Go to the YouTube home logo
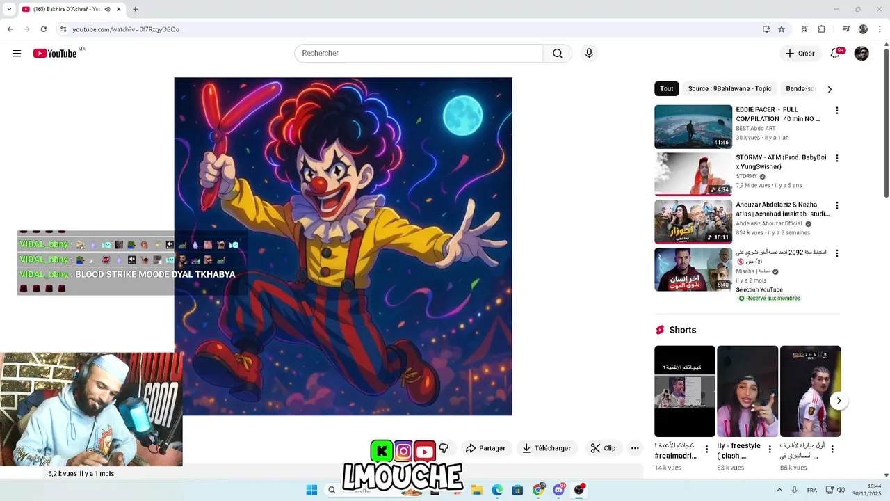 point(55,54)
